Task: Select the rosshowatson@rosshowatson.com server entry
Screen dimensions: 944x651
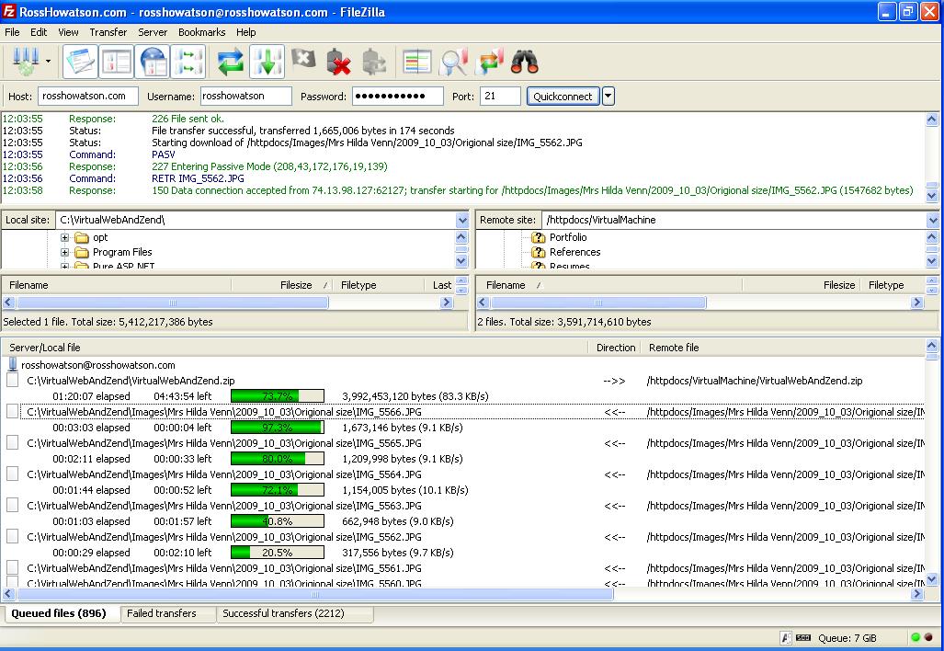Action: (98, 365)
